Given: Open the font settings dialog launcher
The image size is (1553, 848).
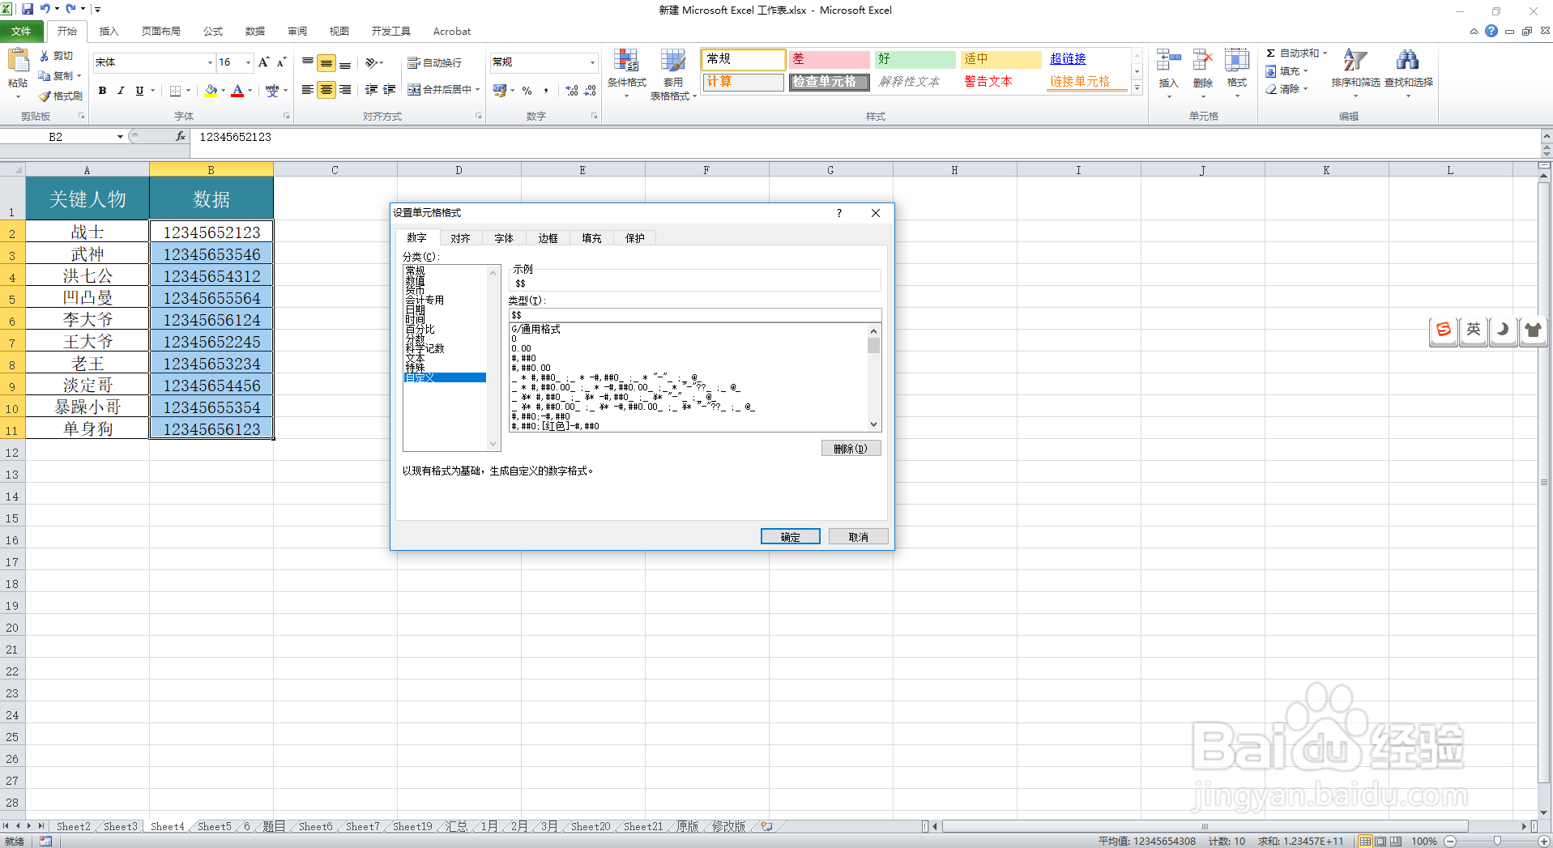Looking at the screenshot, I should click(x=286, y=117).
